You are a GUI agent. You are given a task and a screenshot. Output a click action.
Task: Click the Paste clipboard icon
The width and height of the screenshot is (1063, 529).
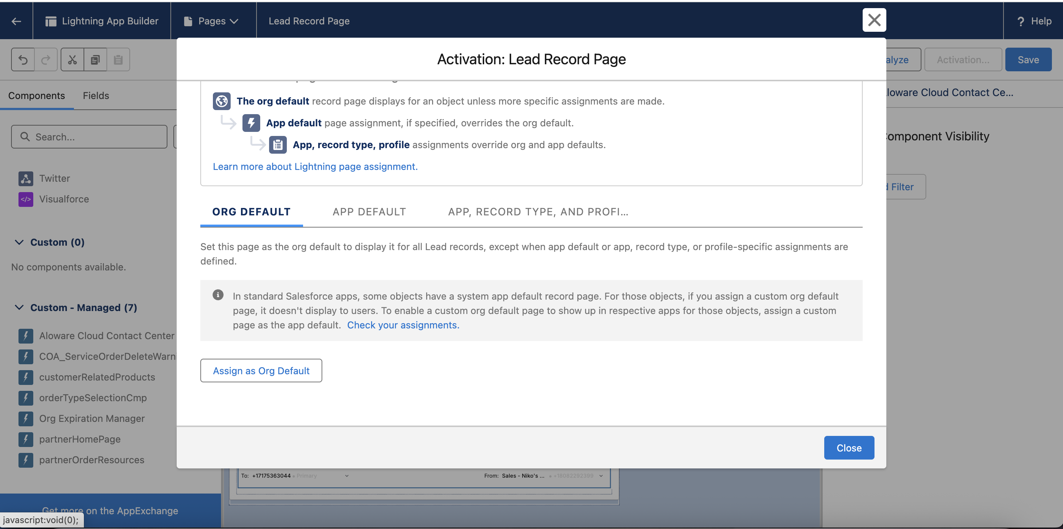tap(118, 60)
